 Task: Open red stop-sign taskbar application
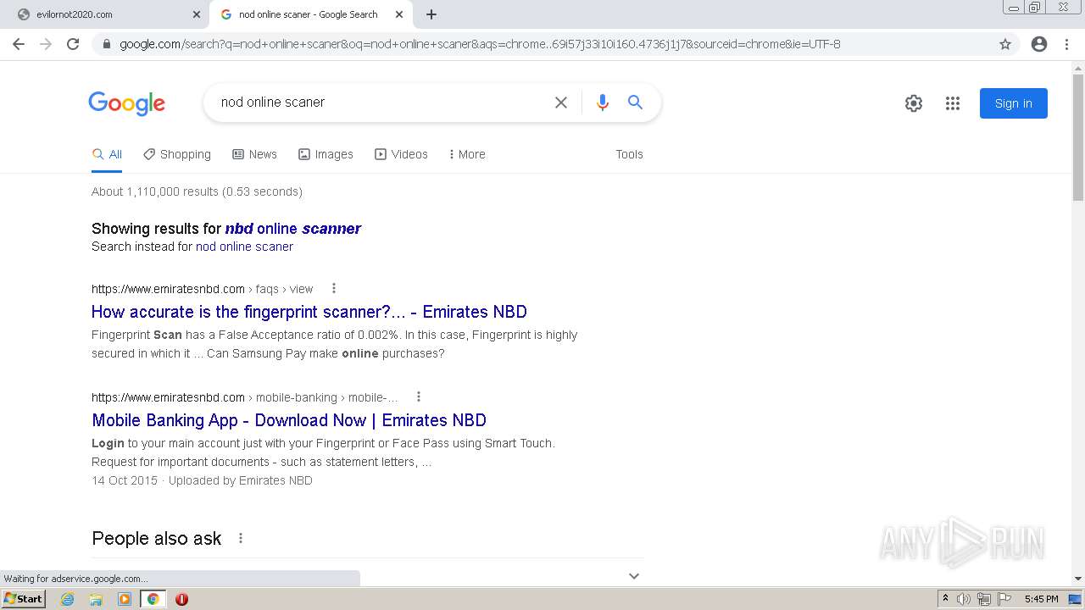(181, 599)
